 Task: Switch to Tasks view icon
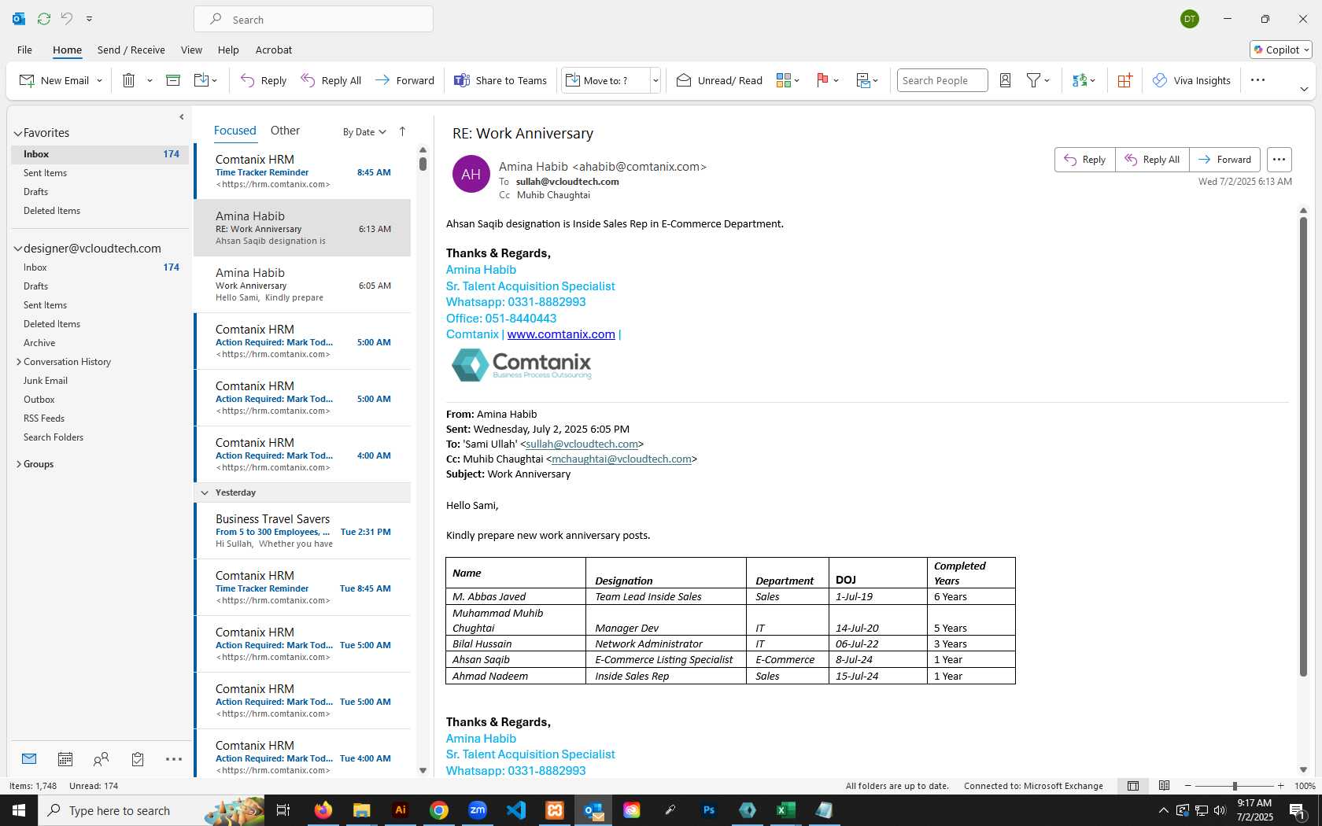(138, 759)
